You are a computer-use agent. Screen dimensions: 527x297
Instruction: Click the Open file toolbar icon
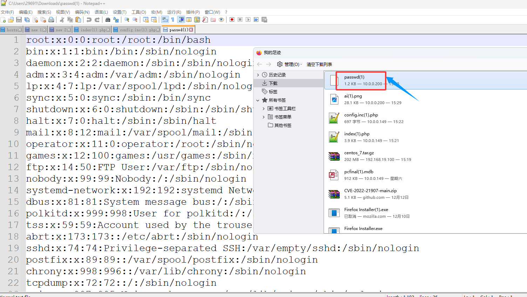point(11,20)
